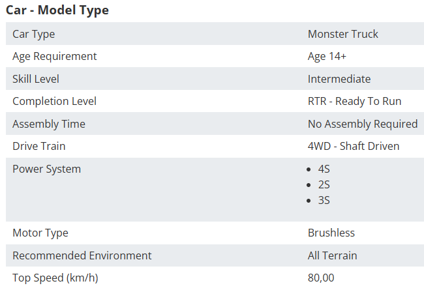Click the Brushless motor type value
The width and height of the screenshot is (424, 290).
[x=331, y=233]
